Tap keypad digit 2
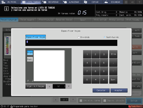The image size is (143, 108). [95, 54]
